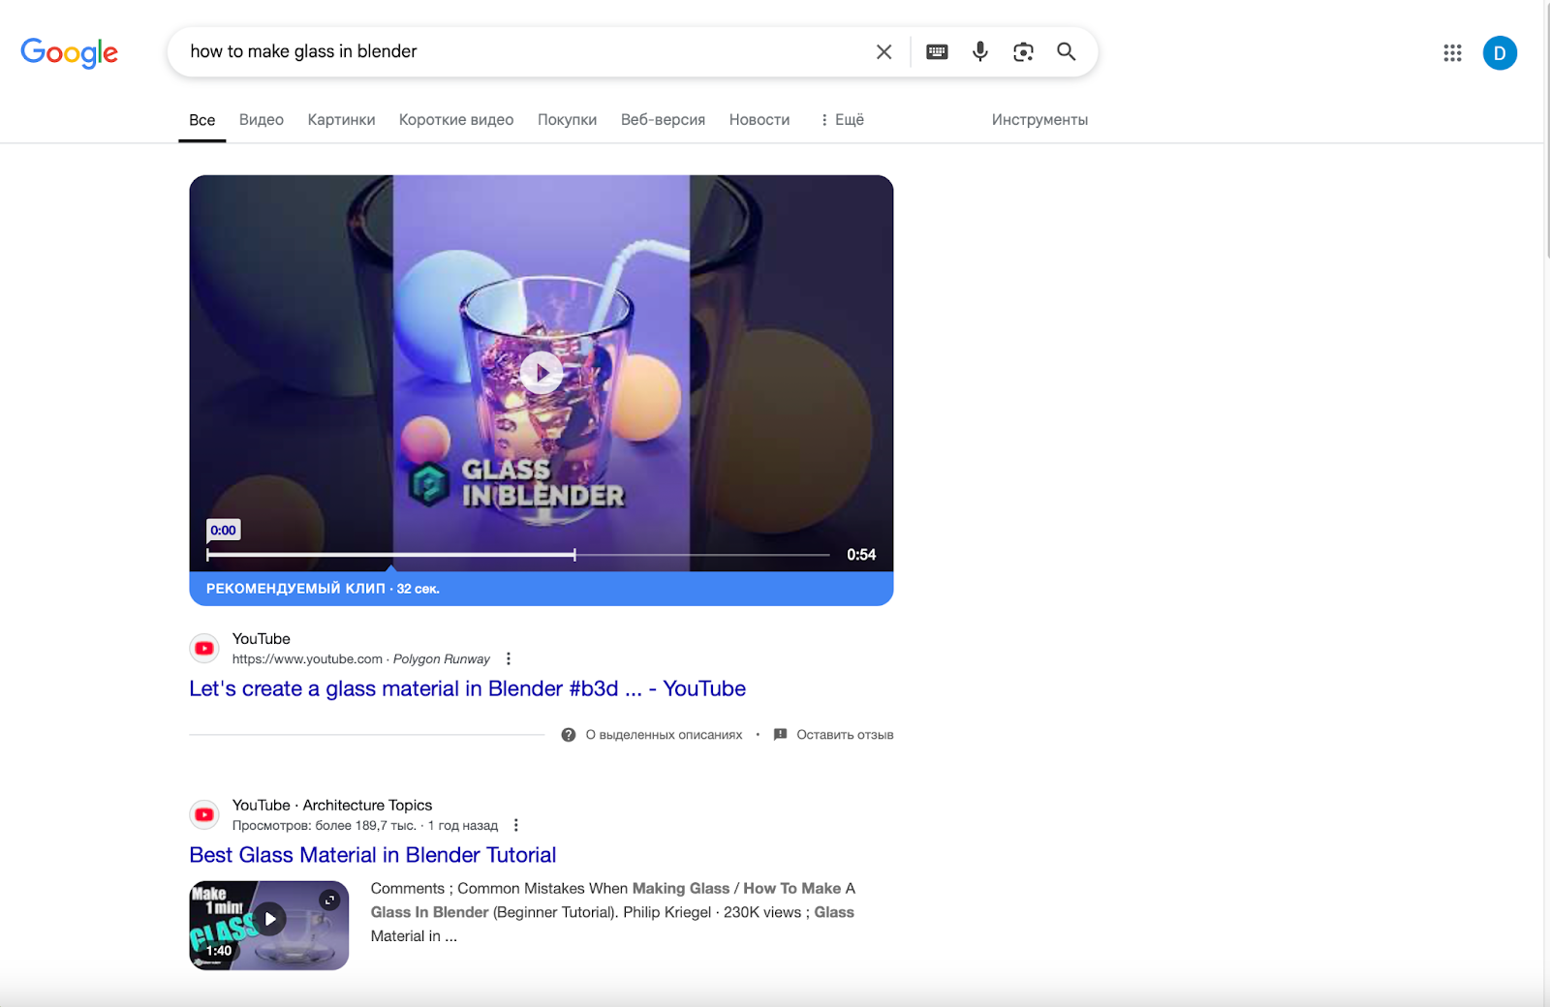This screenshot has height=1007, width=1550.
Task: Open the on-screen keyboard input tool
Action: pos(937,52)
